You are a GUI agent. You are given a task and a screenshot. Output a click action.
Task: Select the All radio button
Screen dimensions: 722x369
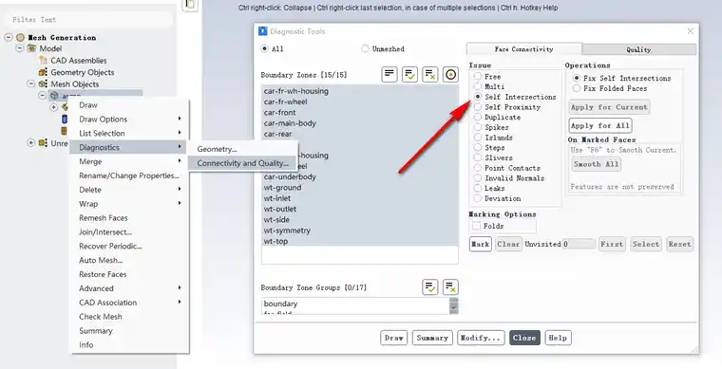(x=265, y=48)
